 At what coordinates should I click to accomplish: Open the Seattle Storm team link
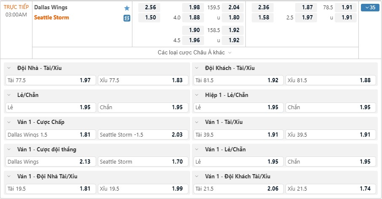coord(51,18)
